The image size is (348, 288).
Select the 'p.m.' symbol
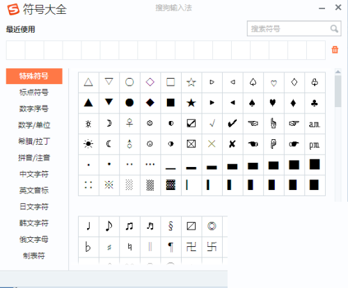pyautogui.click(x=315, y=144)
